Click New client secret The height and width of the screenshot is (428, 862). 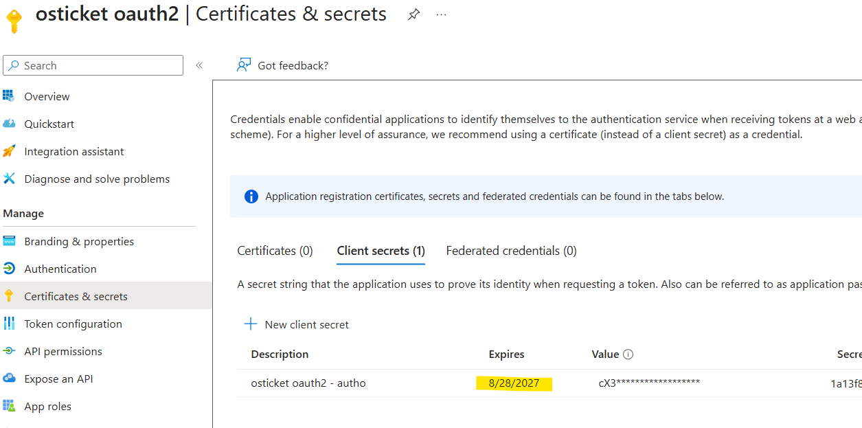tap(306, 324)
